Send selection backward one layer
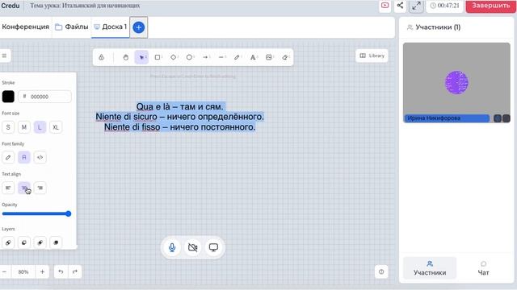Viewport: 517px width, 290px height. click(x=24, y=242)
